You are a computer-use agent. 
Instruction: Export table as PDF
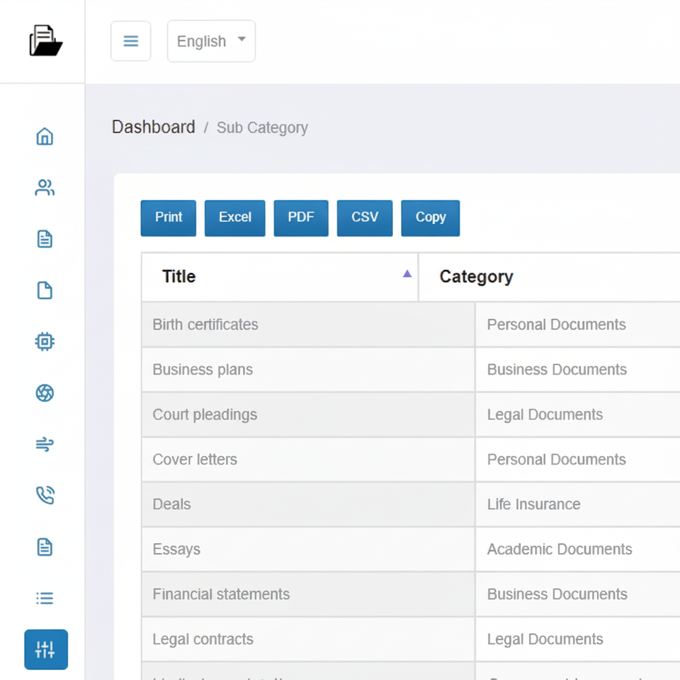(301, 217)
